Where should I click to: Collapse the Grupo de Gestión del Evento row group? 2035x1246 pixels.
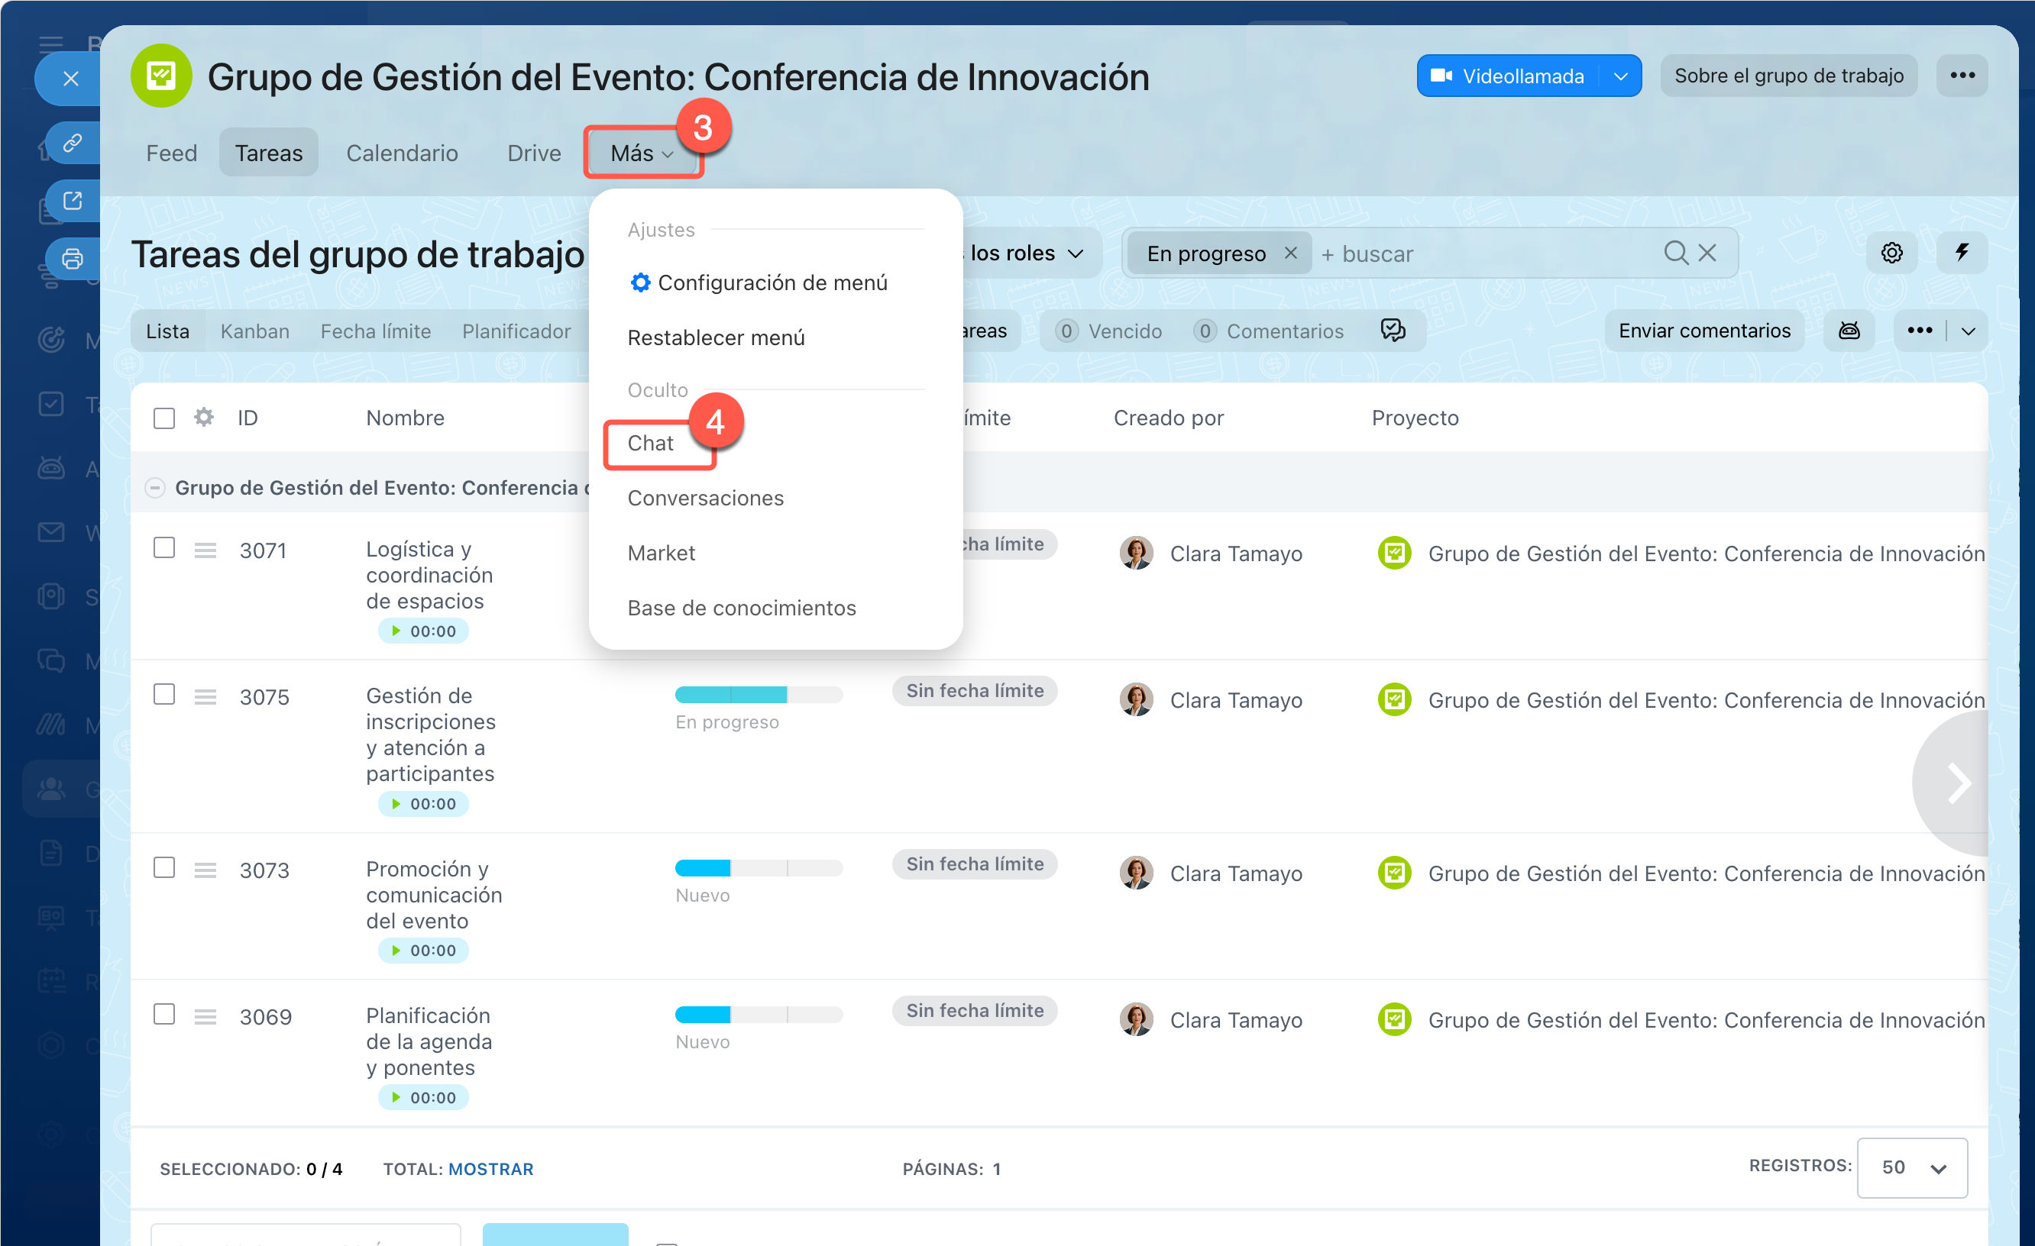tap(154, 488)
